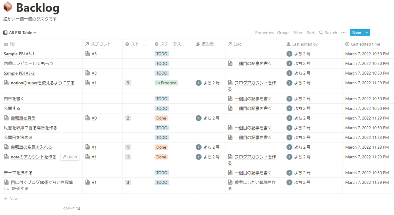Click assignee avatar in 自転車を買う row

click(x=199, y=118)
